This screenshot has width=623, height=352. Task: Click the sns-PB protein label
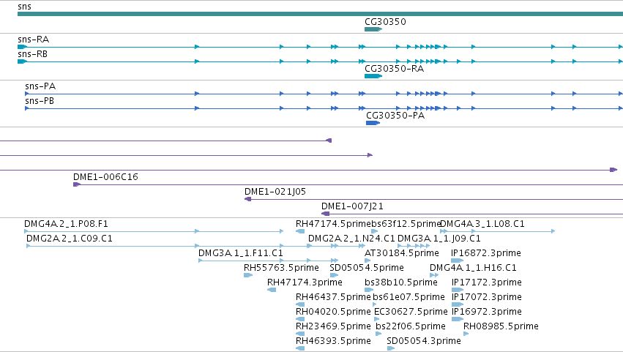[40, 101]
